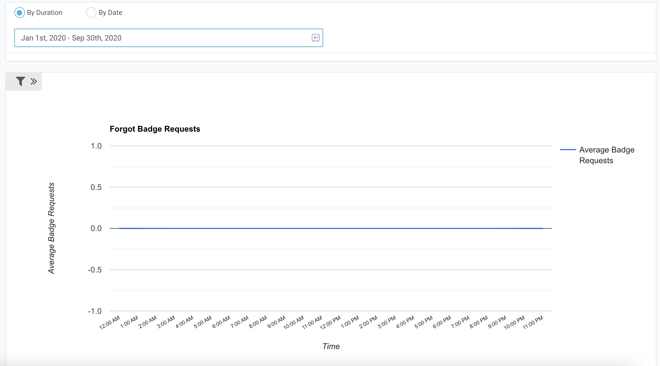Click the 11:00 PM time axis label

(533, 323)
